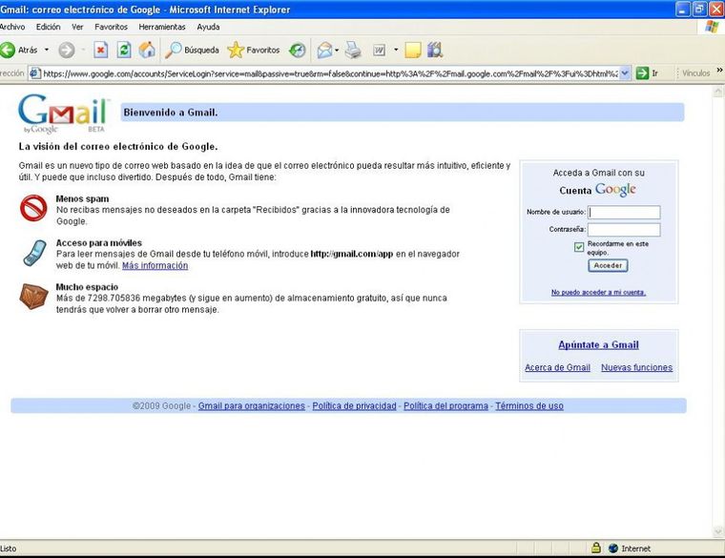The height and width of the screenshot is (558, 725).
Task: Click the Vínculos toolbar label
Action: pos(695,73)
